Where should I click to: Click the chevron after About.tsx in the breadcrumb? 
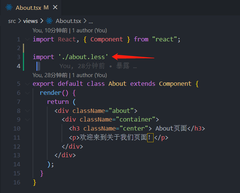coord(85,21)
